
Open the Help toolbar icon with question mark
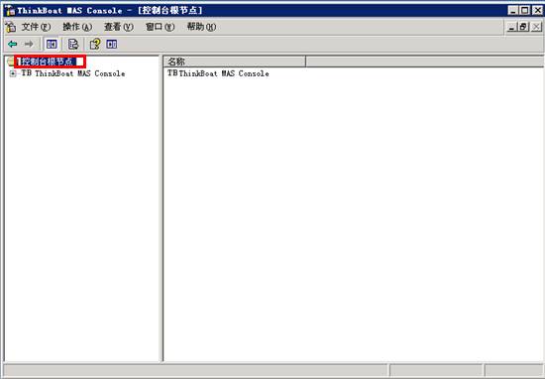pyautogui.click(x=95, y=45)
